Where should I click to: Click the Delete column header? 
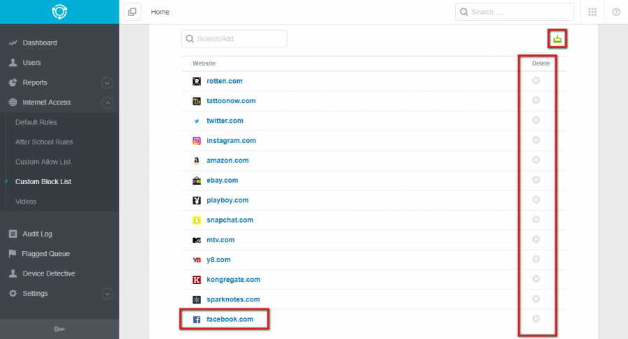(x=541, y=63)
